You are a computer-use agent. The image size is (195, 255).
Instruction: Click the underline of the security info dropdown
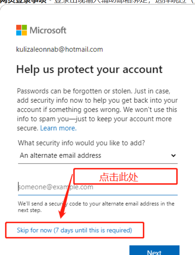coord(98,163)
